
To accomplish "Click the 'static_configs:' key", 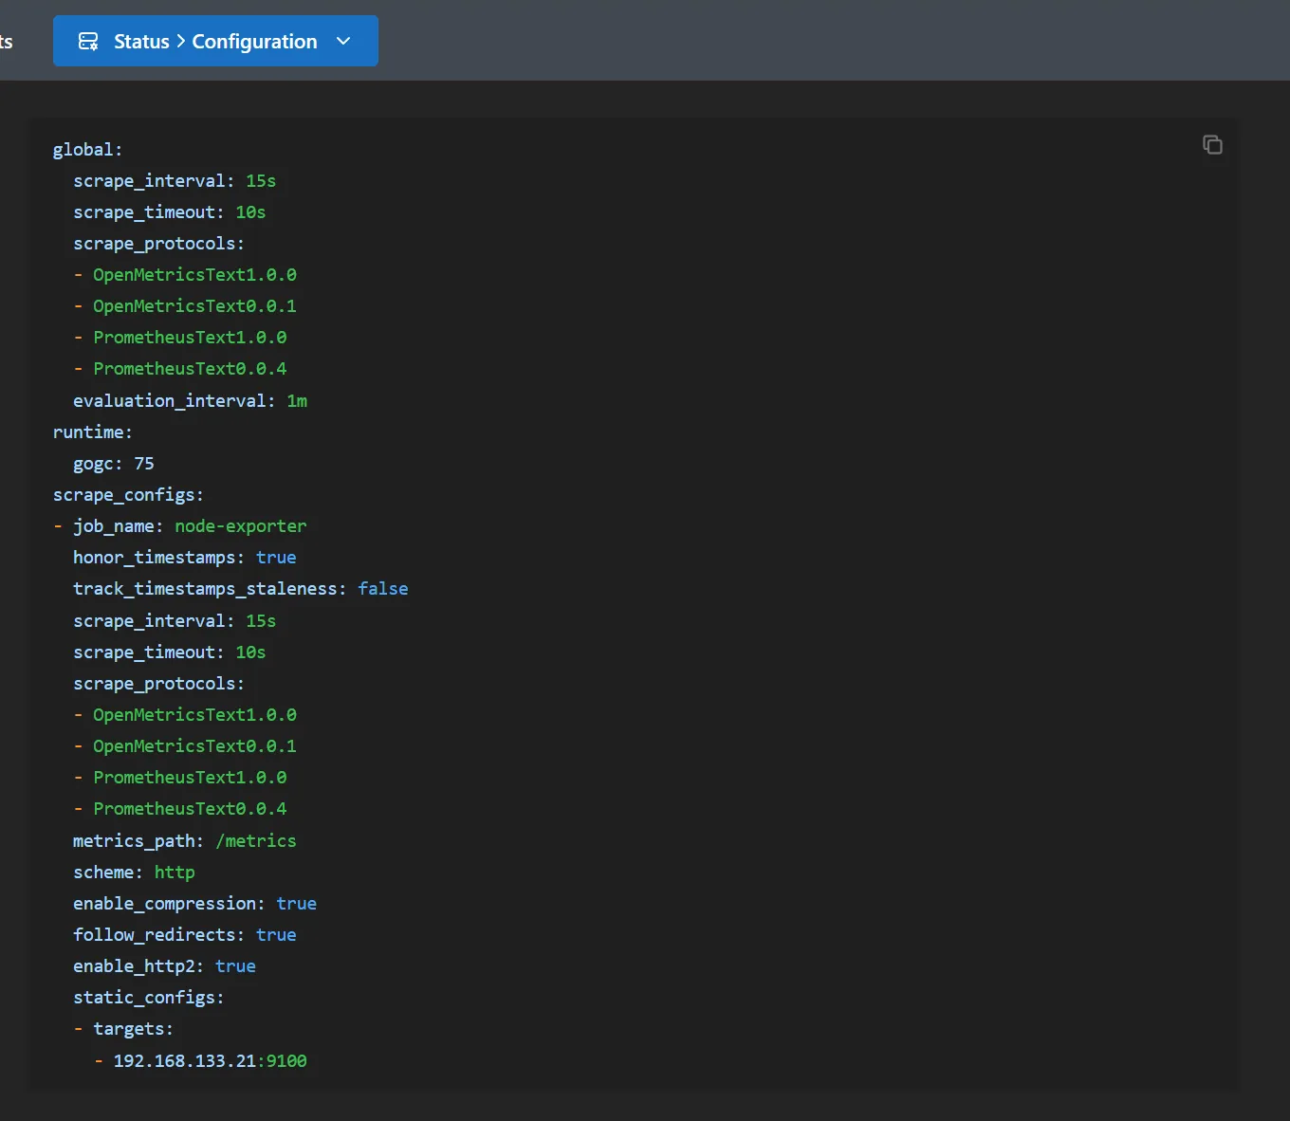I will pos(148,998).
